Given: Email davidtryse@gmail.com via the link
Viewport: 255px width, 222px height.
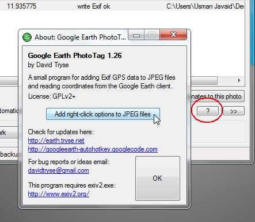Looking at the screenshot, I should pyautogui.click(x=59, y=170).
